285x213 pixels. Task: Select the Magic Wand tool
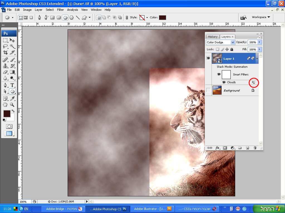(x=12, y=46)
